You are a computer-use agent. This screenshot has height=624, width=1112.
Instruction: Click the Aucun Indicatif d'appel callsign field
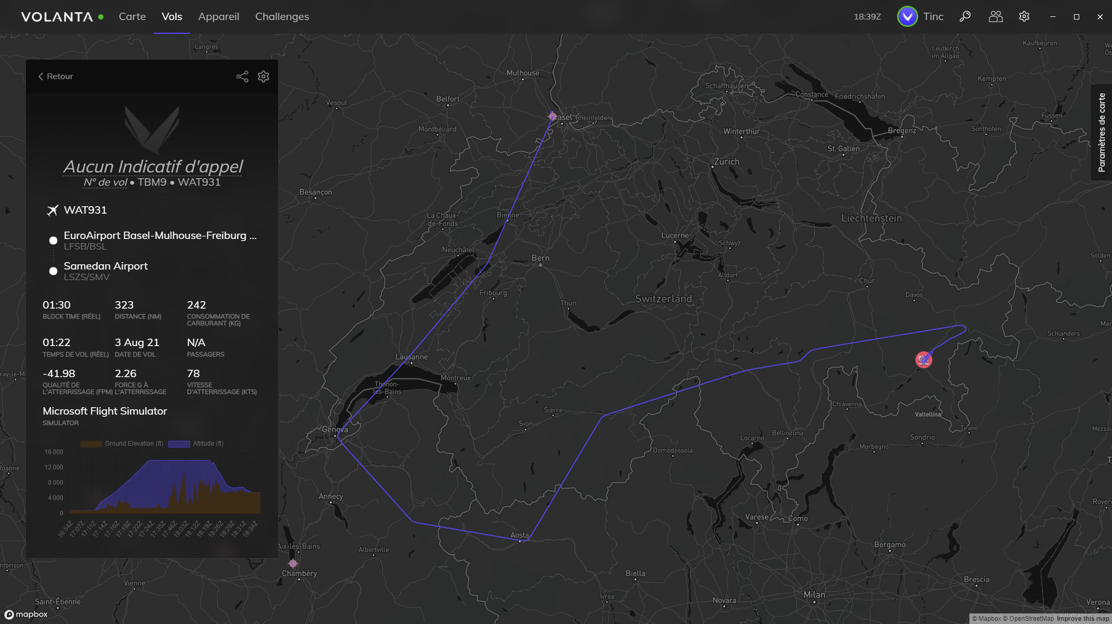click(x=153, y=167)
